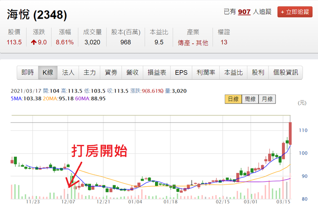Click the 03/15 date axis label
Image resolution: width=318 pixels, height=214 pixels.
pyautogui.click(x=283, y=202)
